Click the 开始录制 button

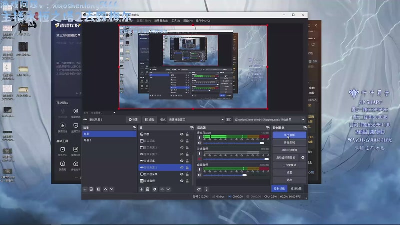tap(289, 142)
